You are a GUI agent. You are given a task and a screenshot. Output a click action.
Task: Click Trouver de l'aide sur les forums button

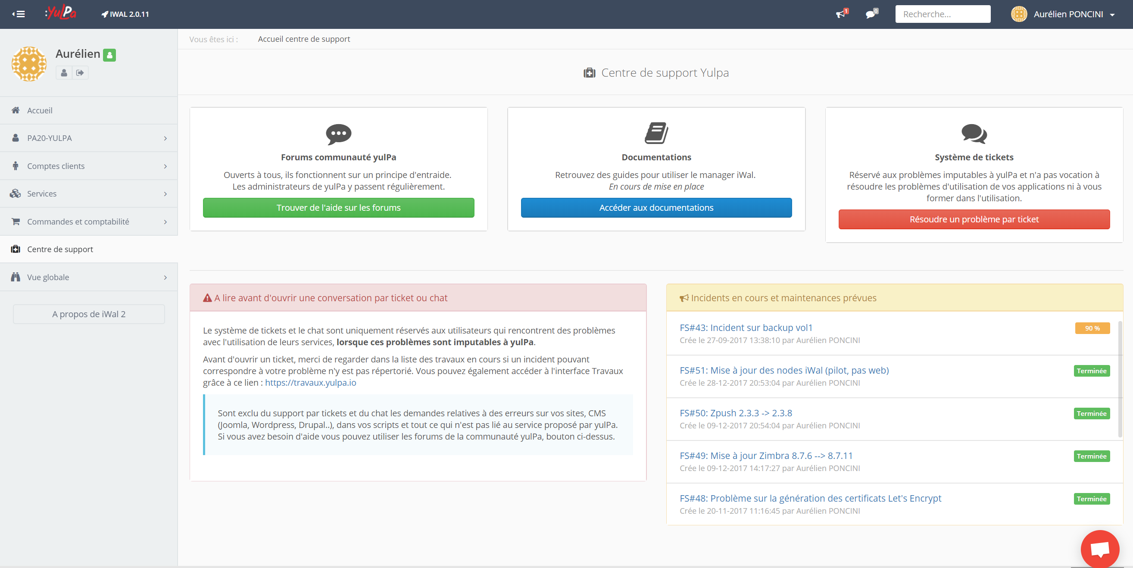[x=339, y=208]
